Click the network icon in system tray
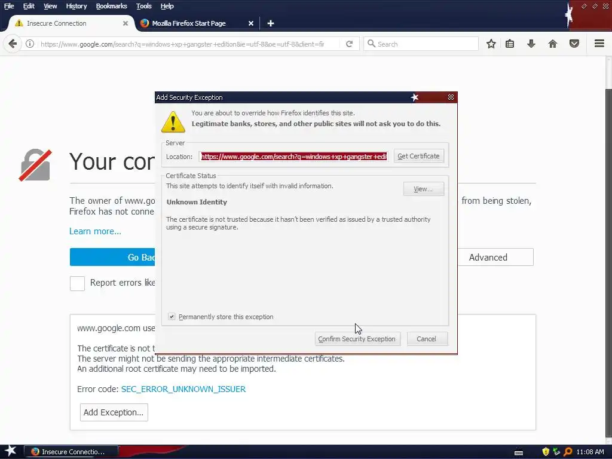The width and height of the screenshot is (612, 459). coord(556,452)
